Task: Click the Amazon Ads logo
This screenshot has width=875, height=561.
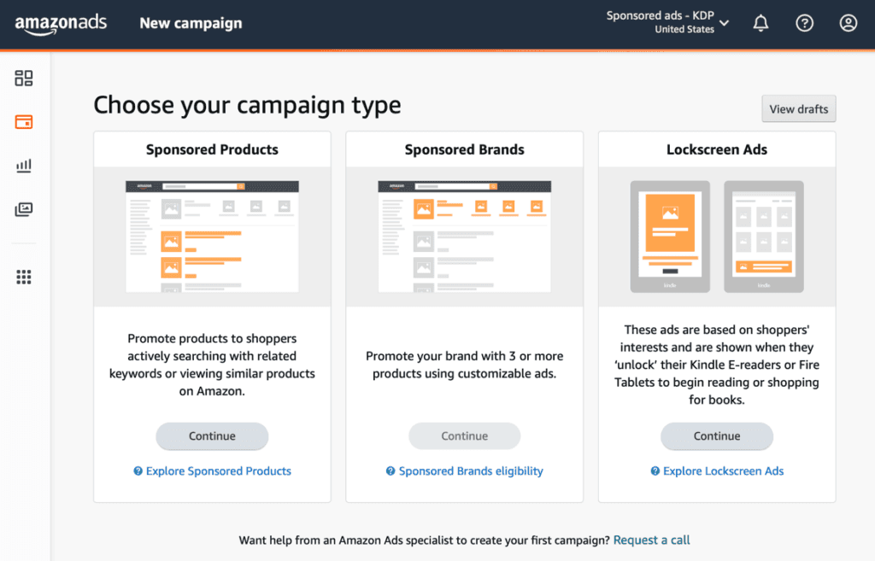Action: (61, 23)
